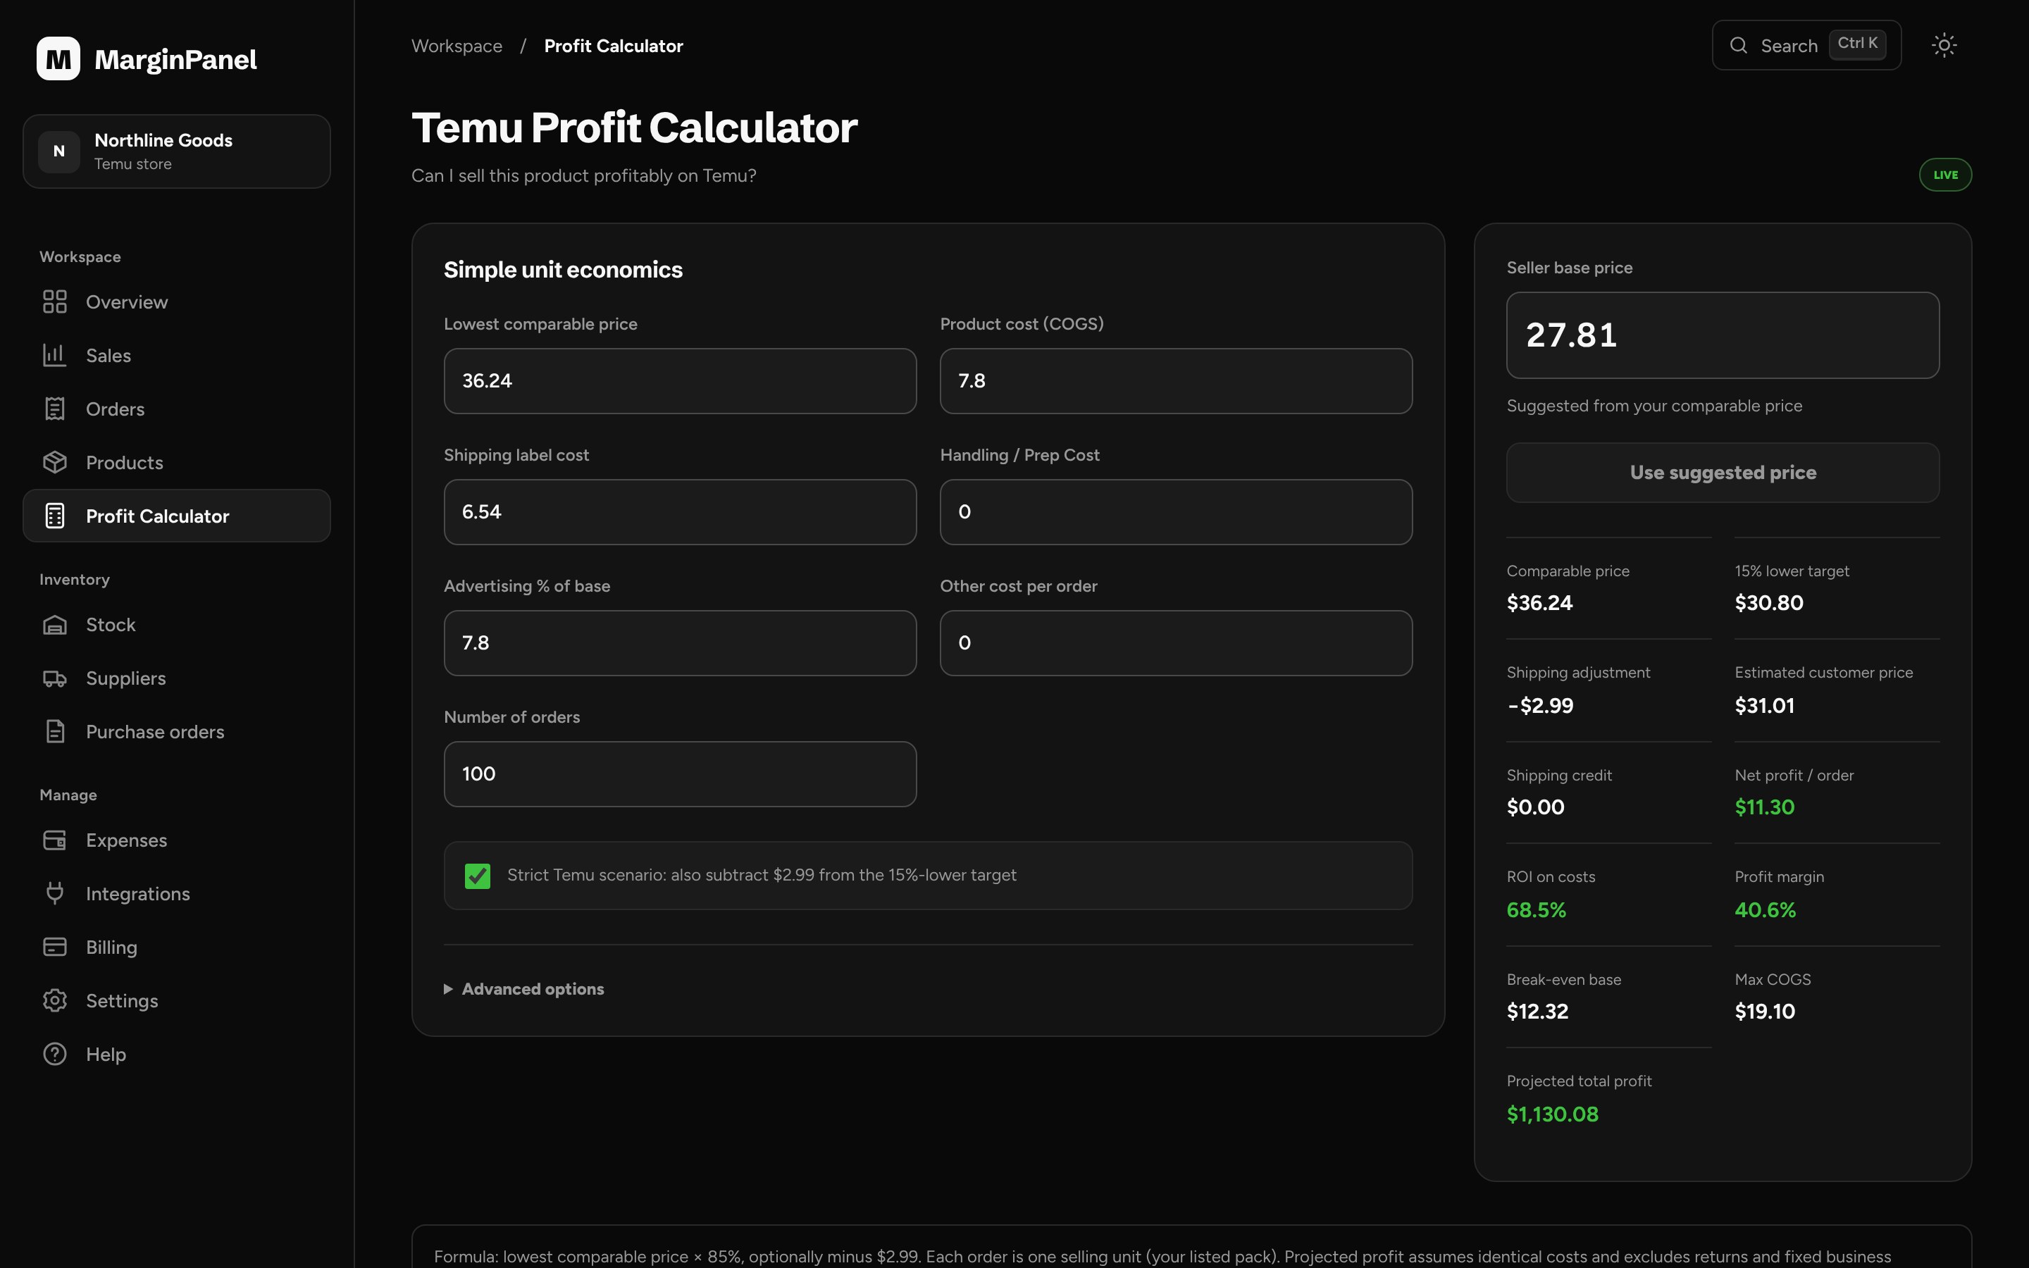Click the Purchase orders document icon
The image size is (2029, 1268).
54,732
